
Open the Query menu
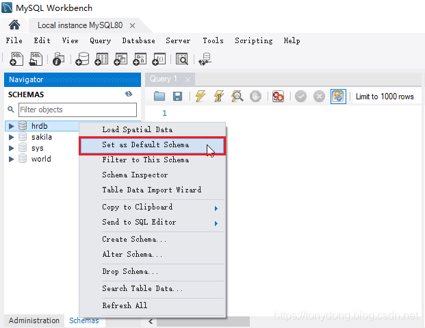(101, 40)
